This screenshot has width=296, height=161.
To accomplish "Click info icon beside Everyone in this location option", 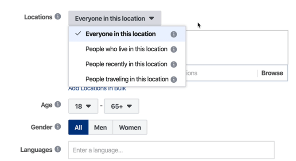I will [x=174, y=34].
